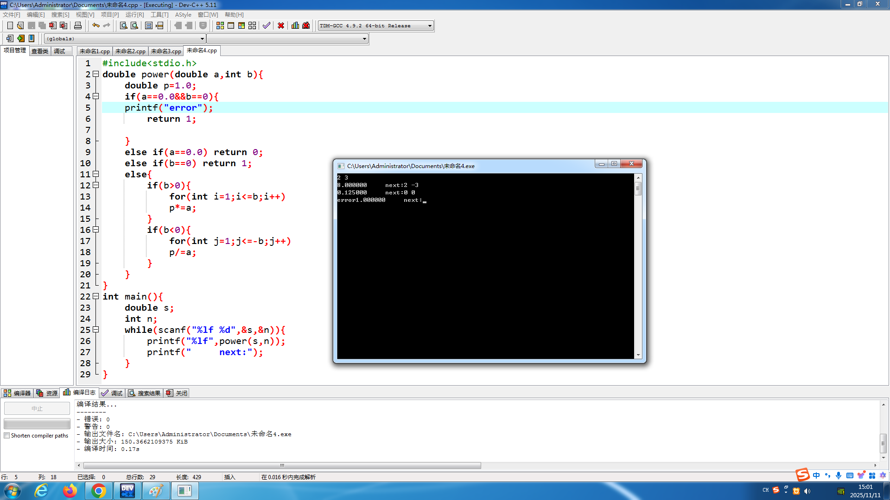Click the Print toolbar icon
890x500 pixels.
[x=78, y=25]
